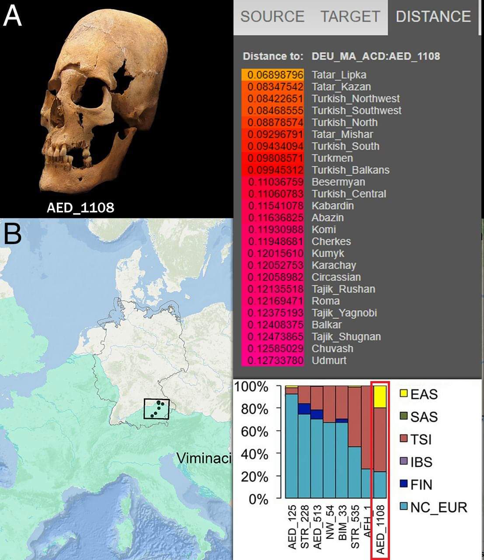Click the AED_125 bar in the chart
This screenshot has height=560, width=484.
pyautogui.click(x=292, y=442)
